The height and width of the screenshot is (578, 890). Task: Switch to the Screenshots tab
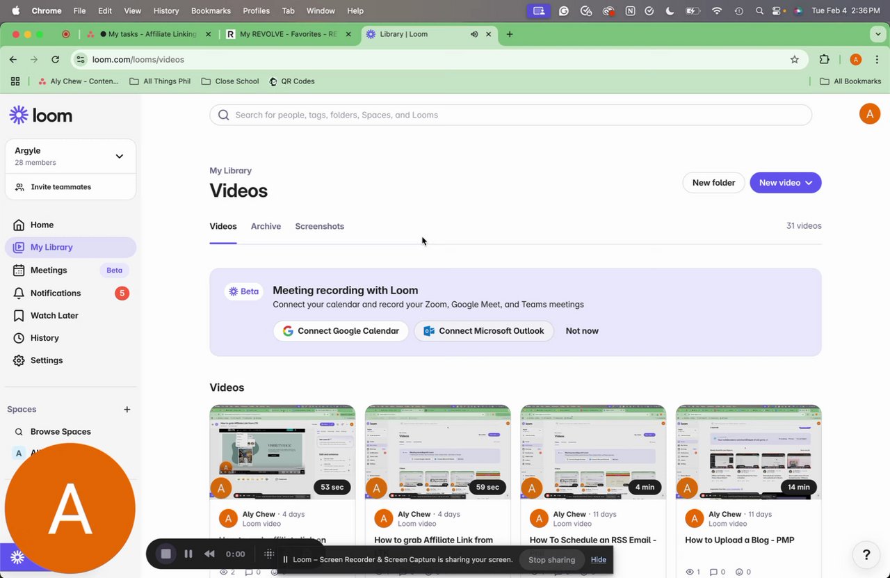click(319, 227)
